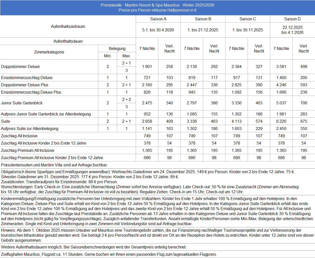Click extra-night price "706"
This screenshot has width=315, height=258.
click(304, 103)
